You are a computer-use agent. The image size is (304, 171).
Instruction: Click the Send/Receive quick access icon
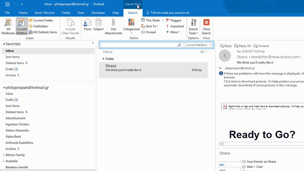[7, 4]
